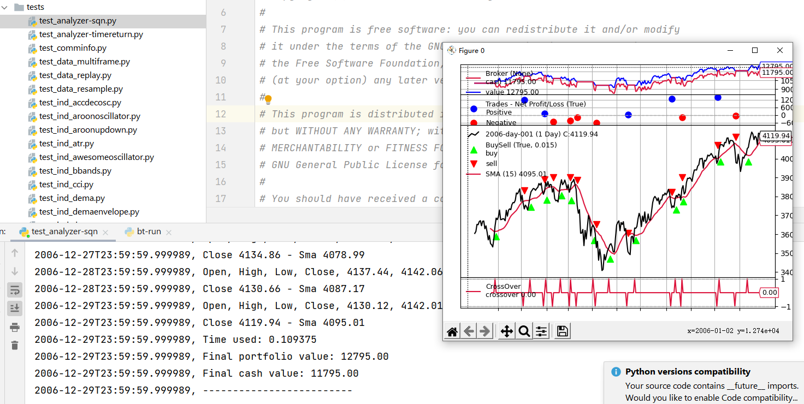Click the Figure 0 title bar text
The width and height of the screenshot is (804, 404).
[471, 51]
